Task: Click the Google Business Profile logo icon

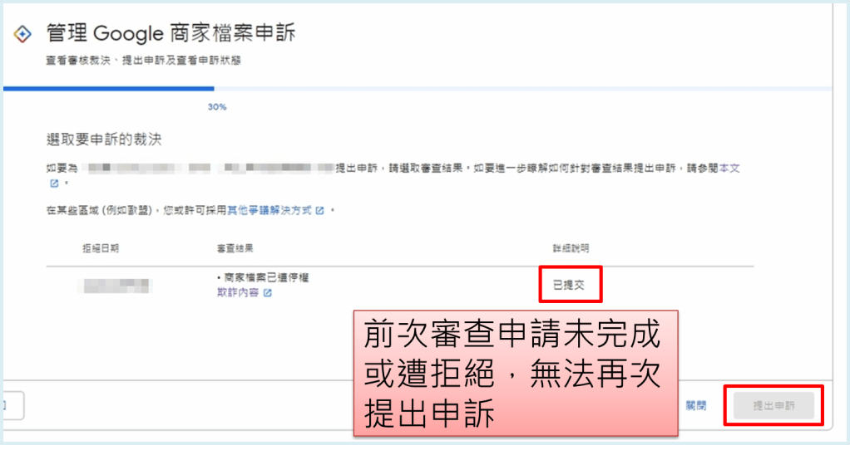Action: (x=23, y=34)
